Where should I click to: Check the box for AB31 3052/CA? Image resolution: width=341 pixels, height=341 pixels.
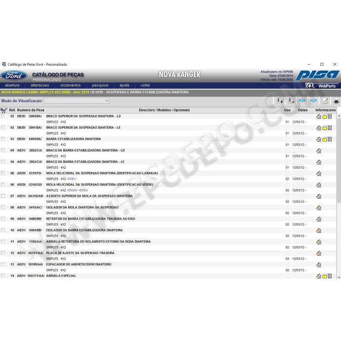click(3, 150)
